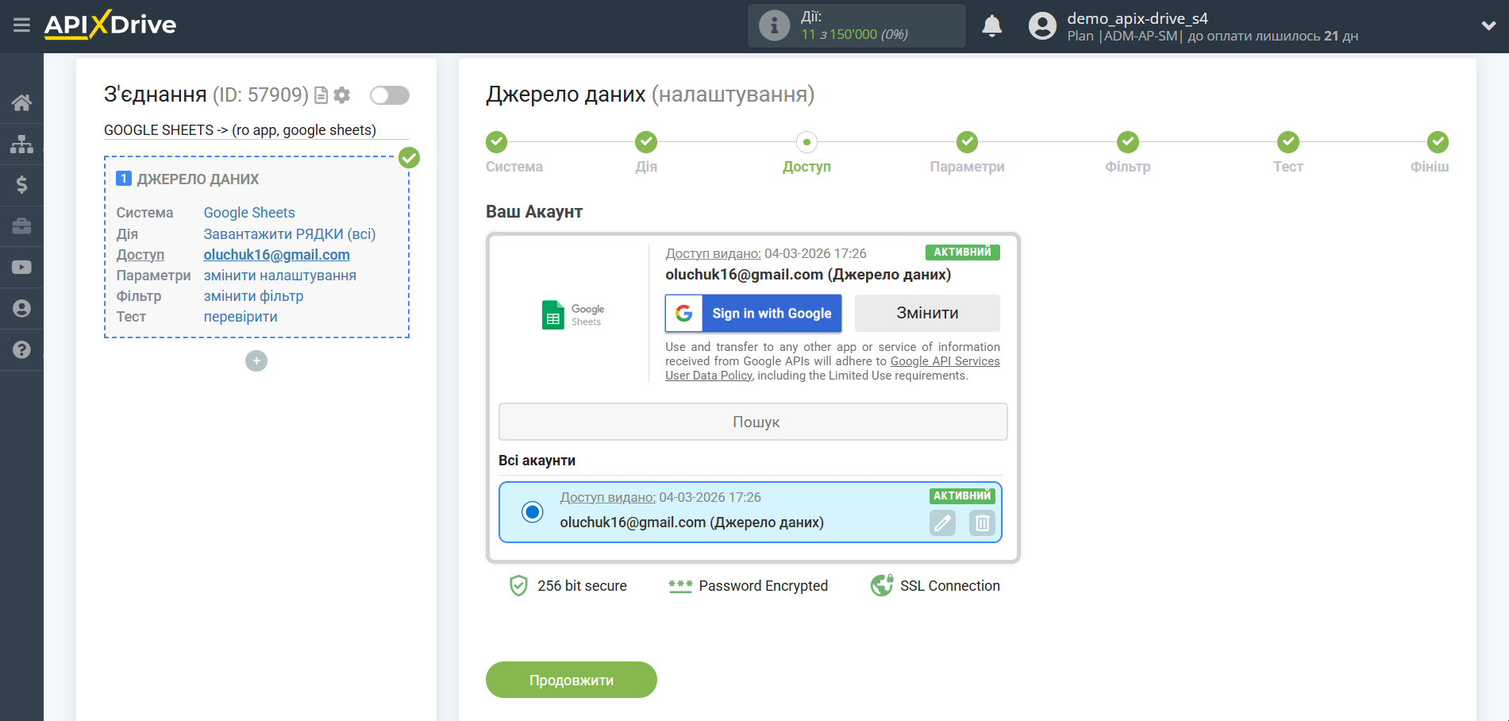The width and height of the screenshot is (1509, 721).
Task: Click the document icon next to connection ID
Action: tap(320, 94)
